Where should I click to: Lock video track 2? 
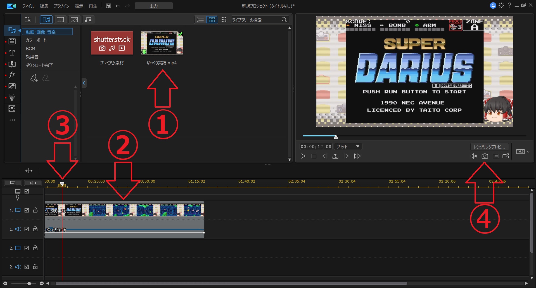pos(35,248)
